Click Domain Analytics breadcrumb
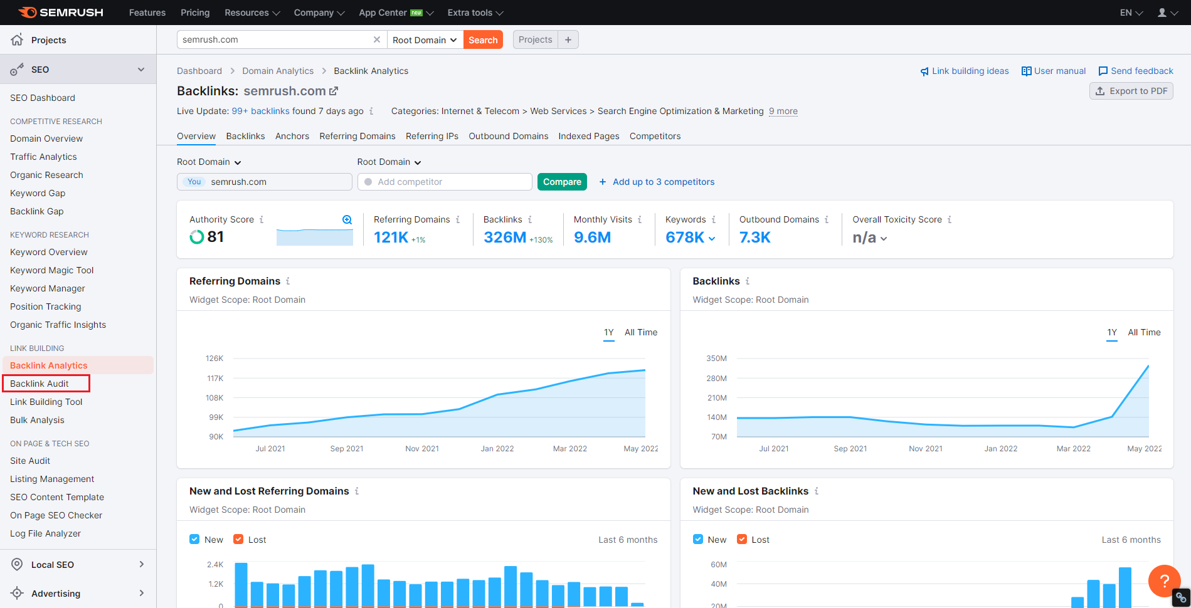Screen dimensions: 1191x608 [278, 71]
